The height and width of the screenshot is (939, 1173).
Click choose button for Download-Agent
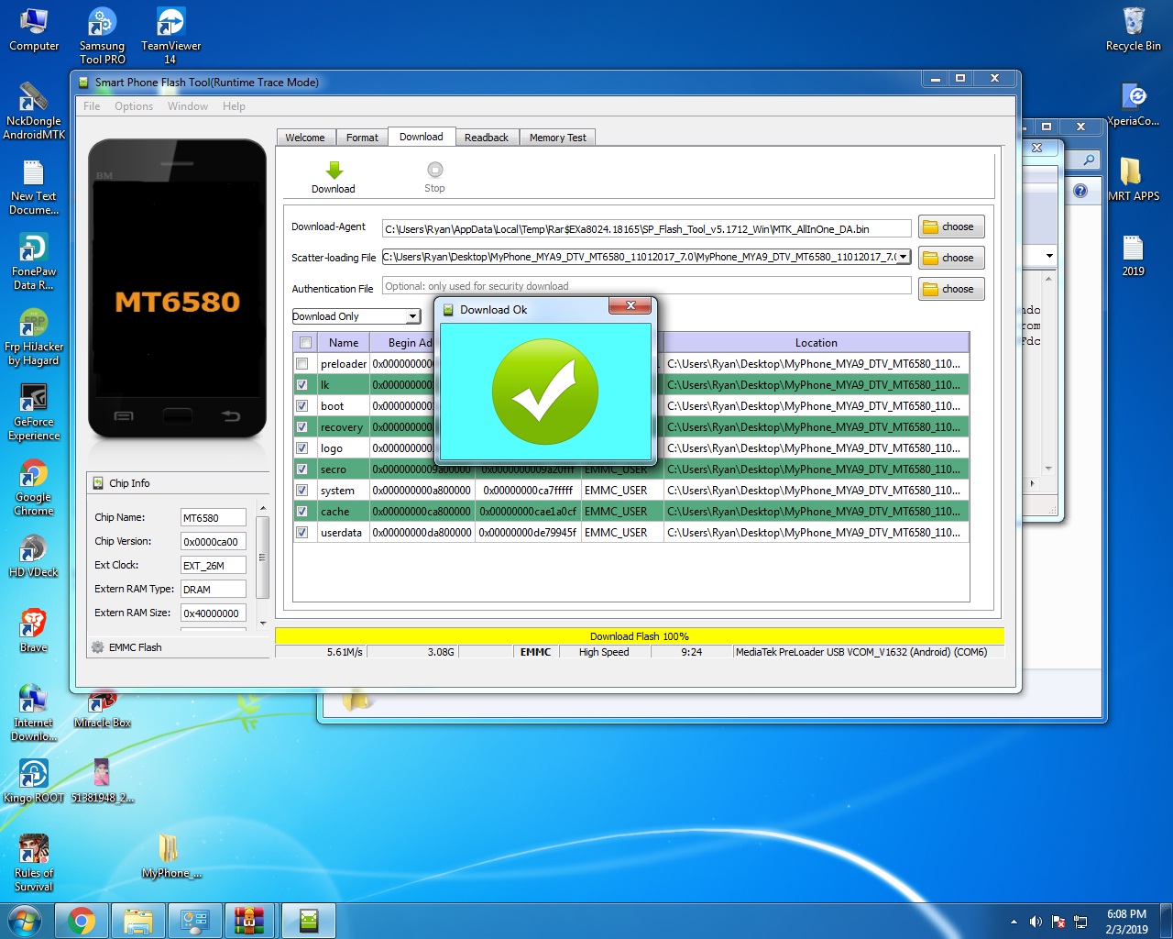[x=951, y=226]
